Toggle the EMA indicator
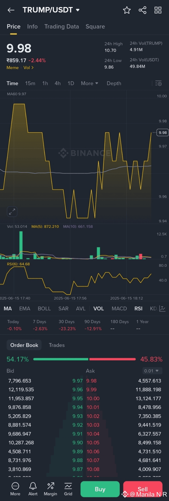The height and width of the screenshot is (501, 169). [25, 308]
